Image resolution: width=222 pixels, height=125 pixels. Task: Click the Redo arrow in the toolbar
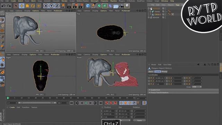[9, 6]
